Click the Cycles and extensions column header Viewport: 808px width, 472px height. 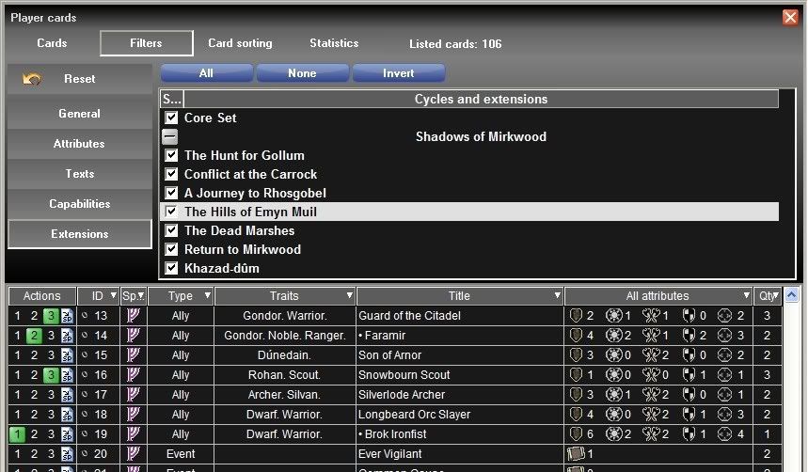click(x=482, y=99)
